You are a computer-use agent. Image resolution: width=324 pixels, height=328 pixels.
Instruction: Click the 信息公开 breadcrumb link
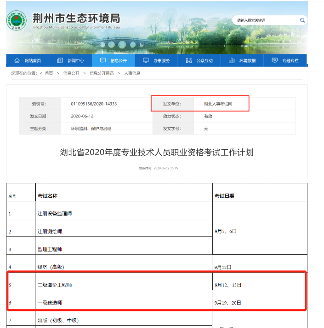(71, 73)
